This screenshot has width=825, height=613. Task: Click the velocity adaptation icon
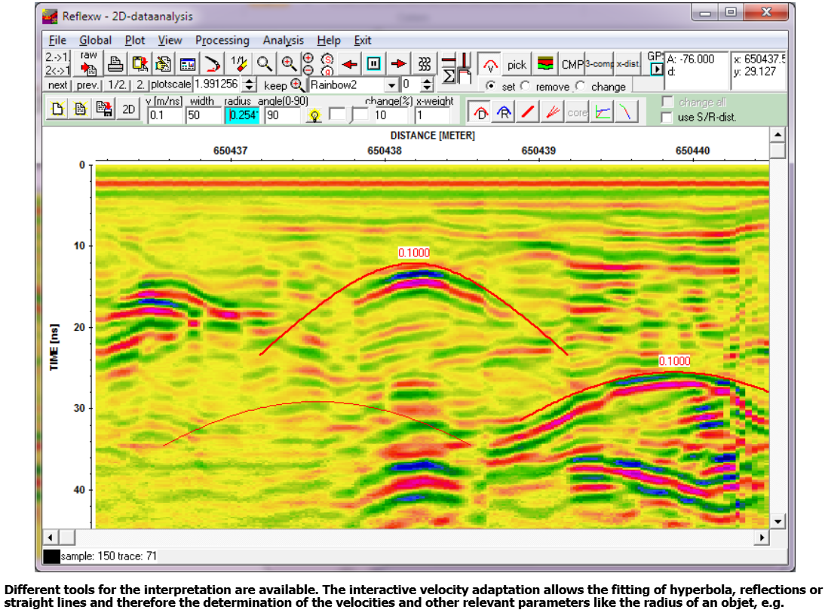click(492, 64)
